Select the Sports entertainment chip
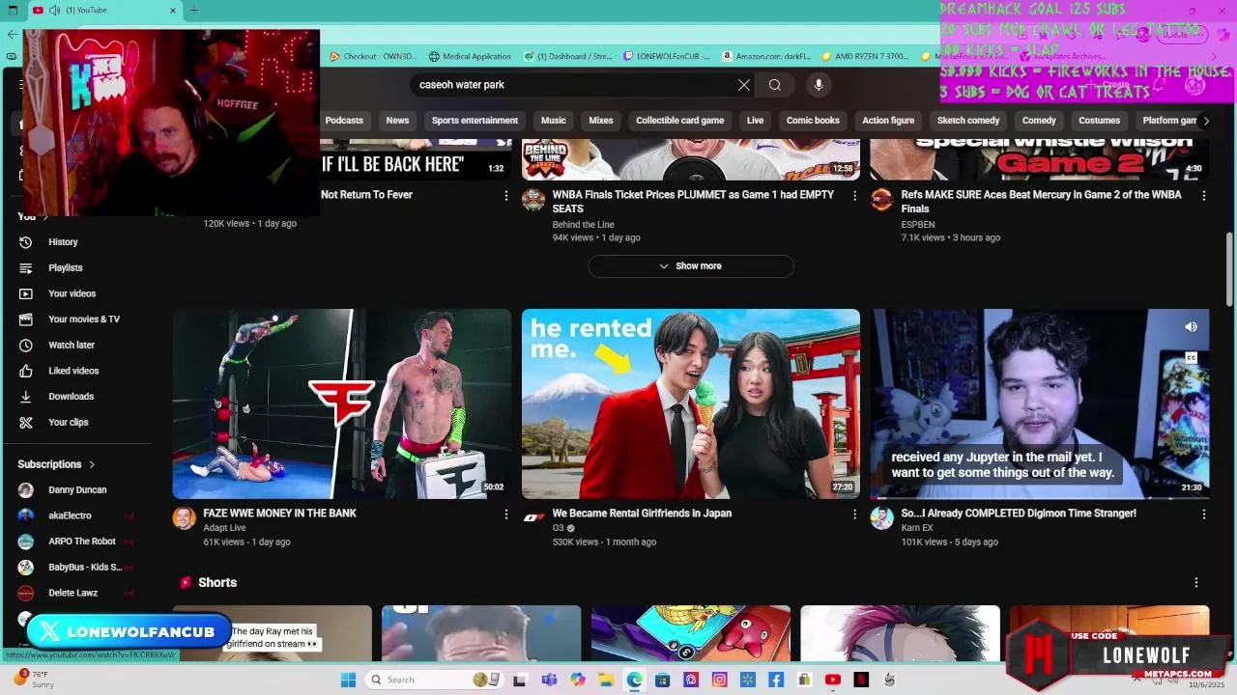Image resolution: width=1237 pixels, height=695 pixels. (475, 121)
